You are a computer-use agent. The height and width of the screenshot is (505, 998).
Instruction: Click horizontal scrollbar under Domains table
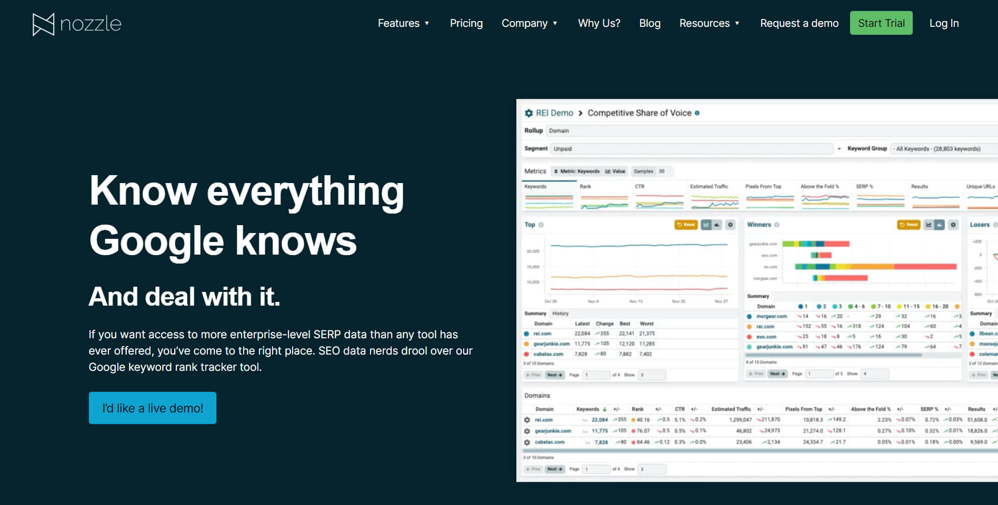(760, 451)
